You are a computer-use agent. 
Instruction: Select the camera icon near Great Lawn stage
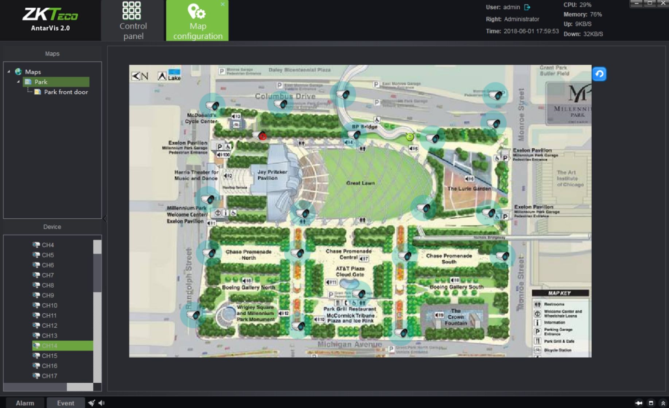point(303,213)
